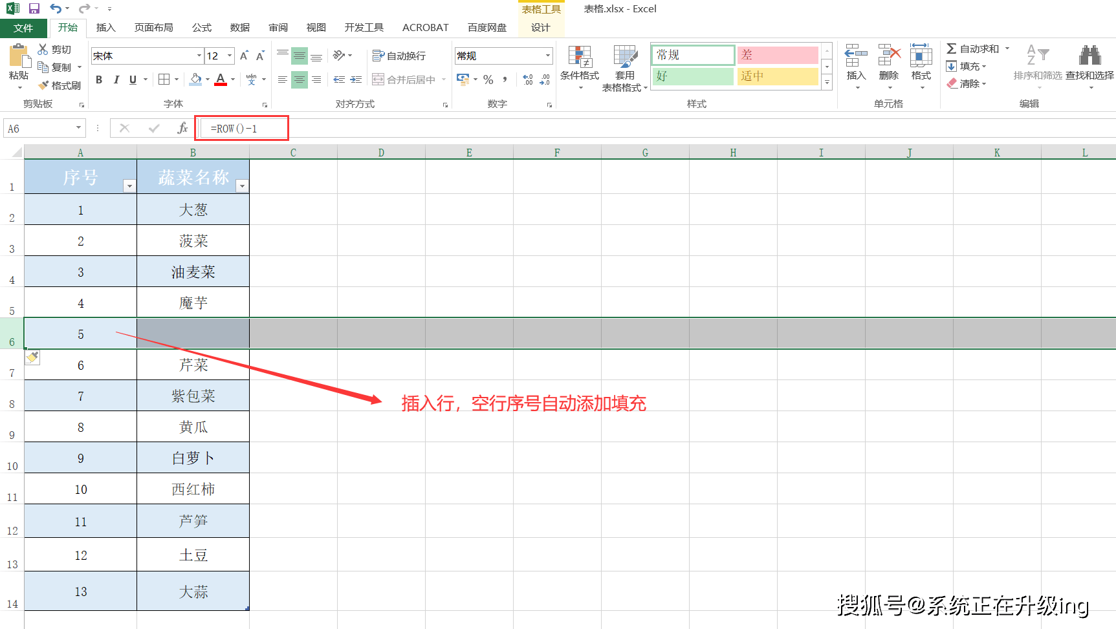Switch to the 插入 ribbon tab
Viewport: 1116px width, 629px height.
[x=105, y=28]
